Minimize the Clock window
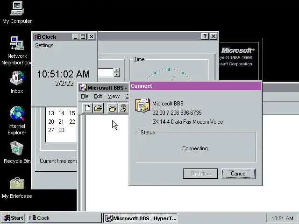 click(x=76, y=37)
